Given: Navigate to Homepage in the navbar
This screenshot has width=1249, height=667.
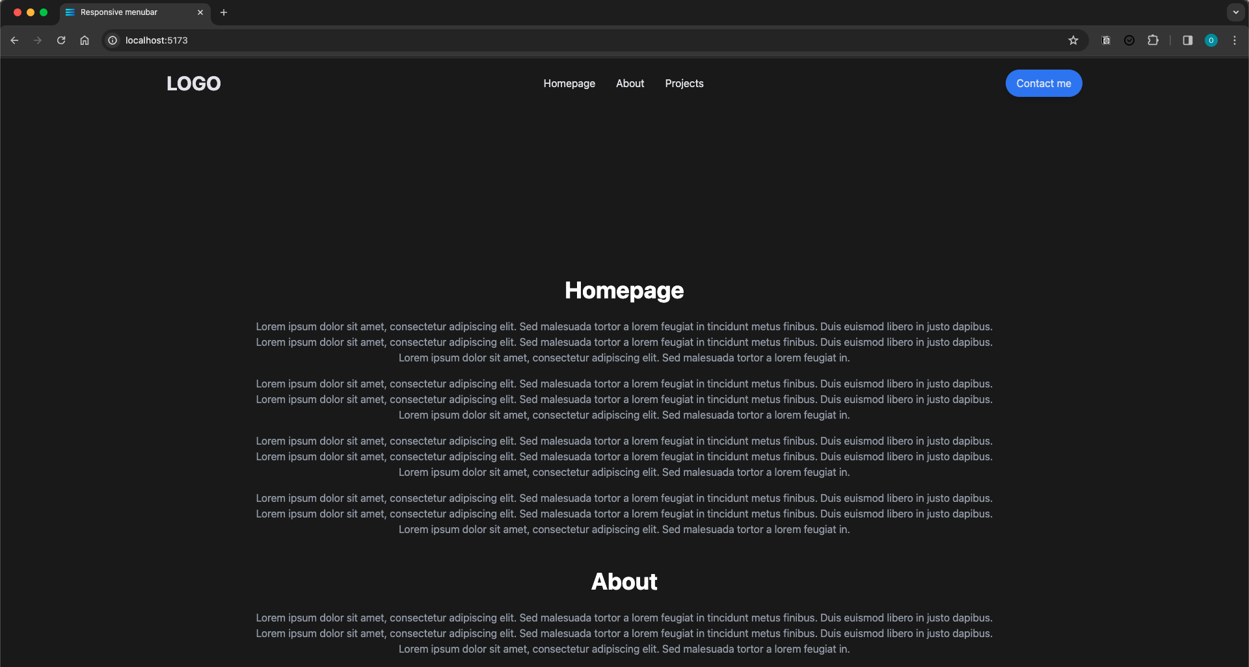Looking at the screenshot, I should (569, 83).
